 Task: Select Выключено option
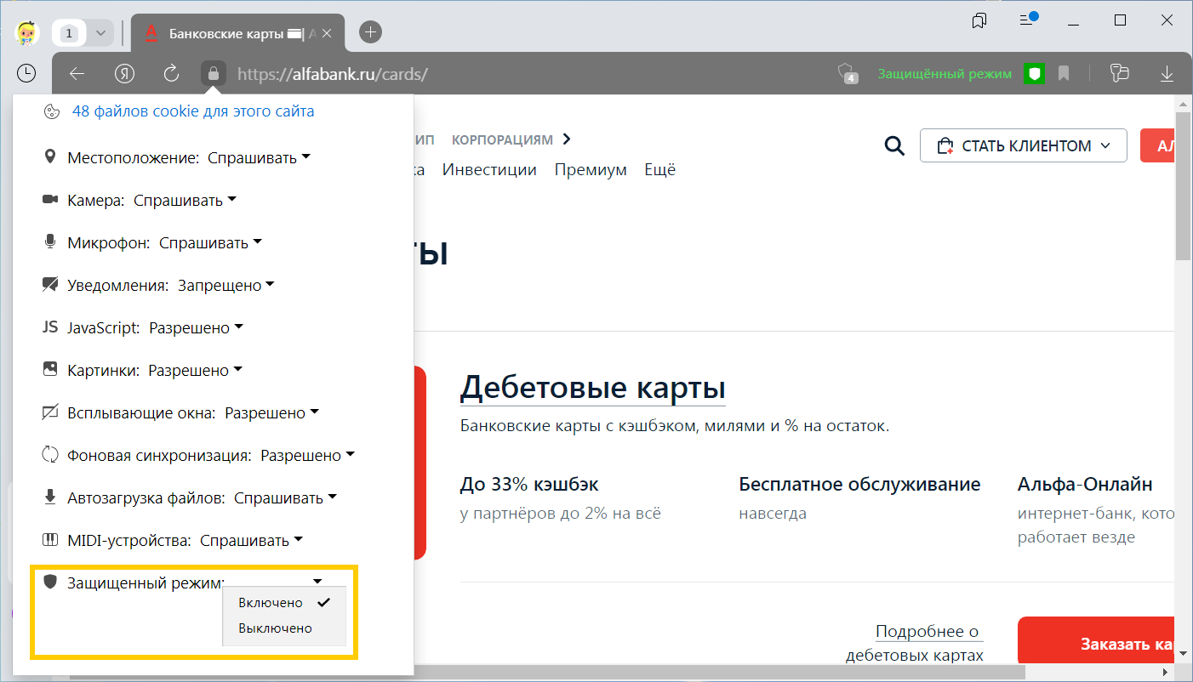click(284, 628)
